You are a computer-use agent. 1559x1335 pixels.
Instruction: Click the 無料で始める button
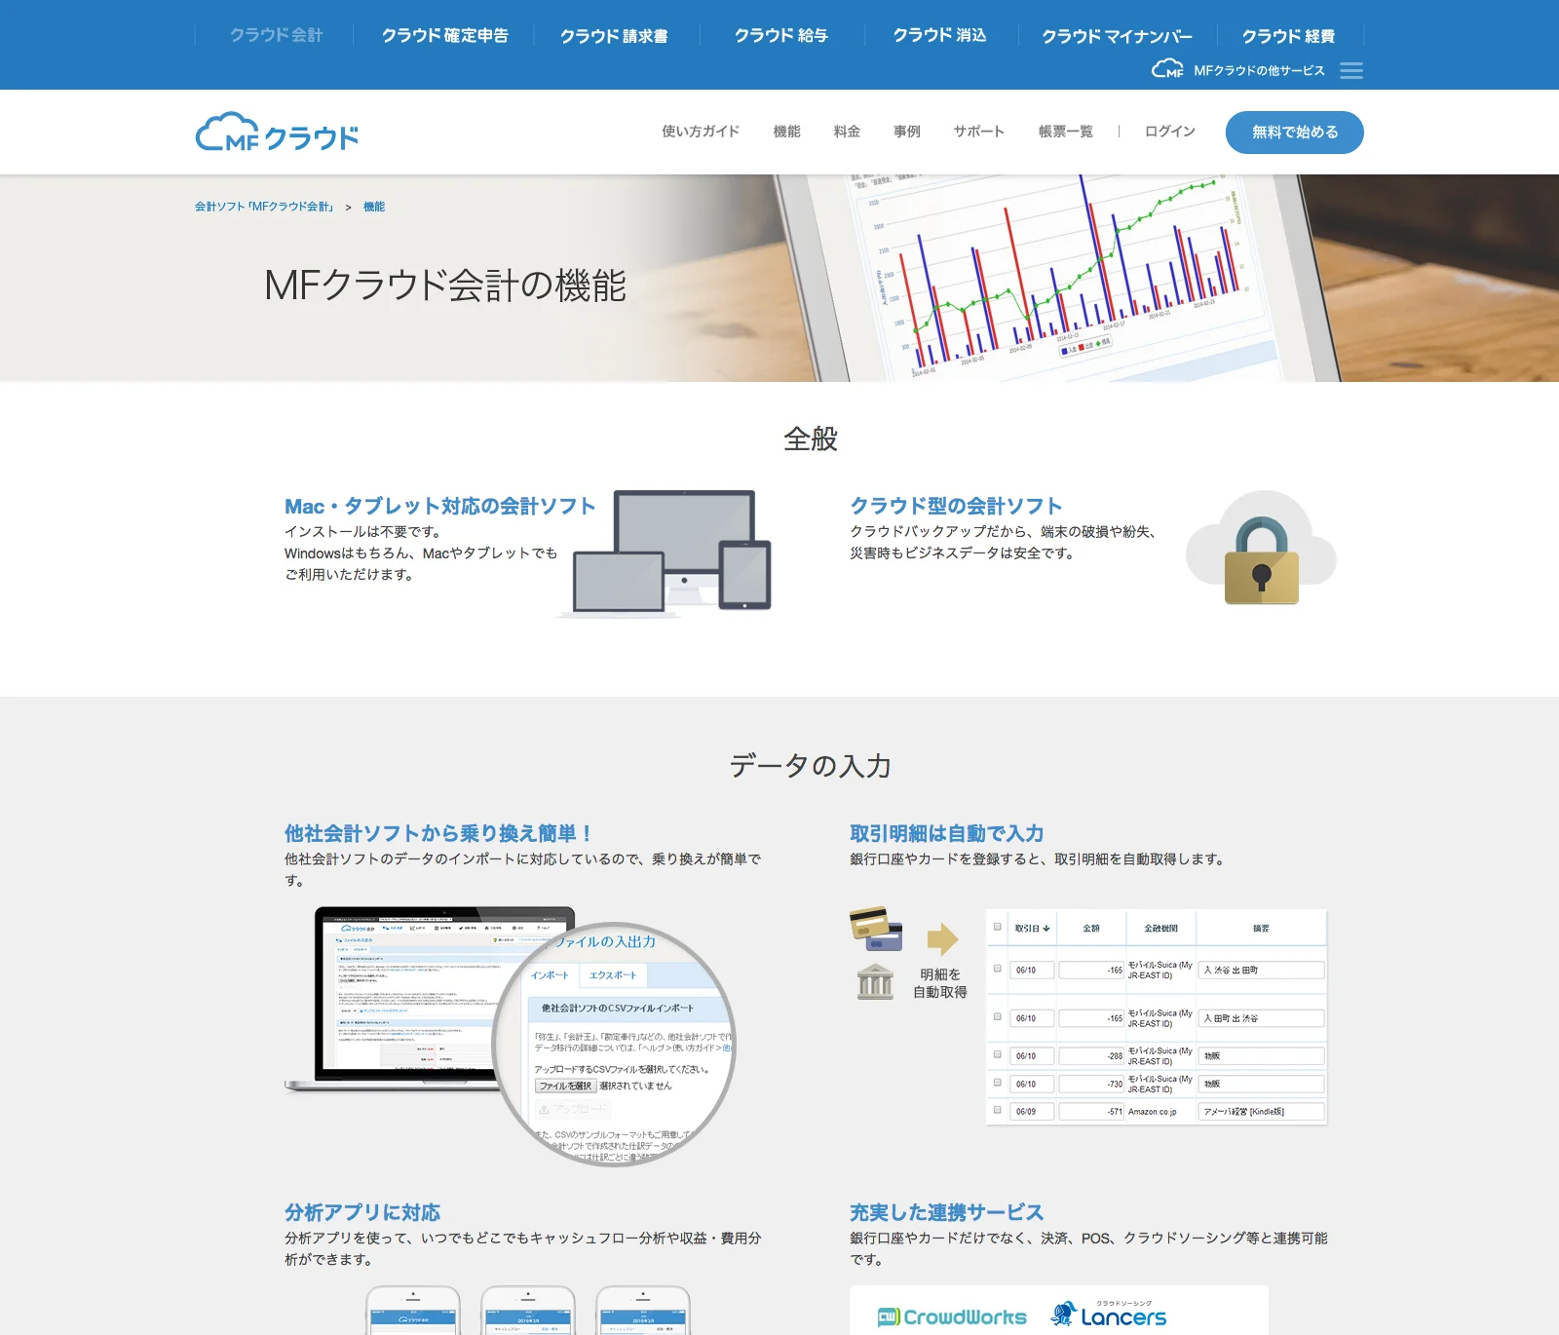click(1295, 133)
